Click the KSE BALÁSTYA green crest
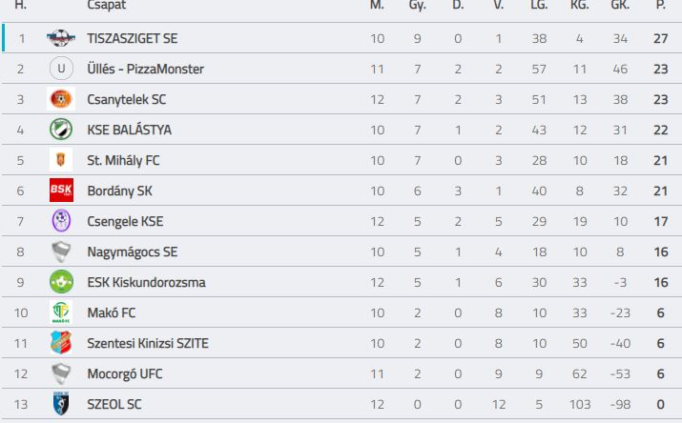 point(61,130)
